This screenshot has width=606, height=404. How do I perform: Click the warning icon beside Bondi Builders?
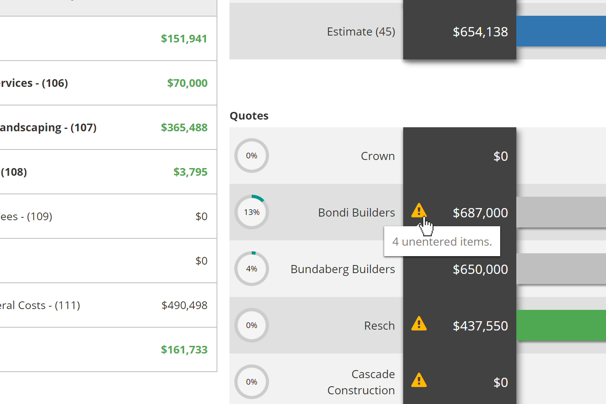point(419,210)
